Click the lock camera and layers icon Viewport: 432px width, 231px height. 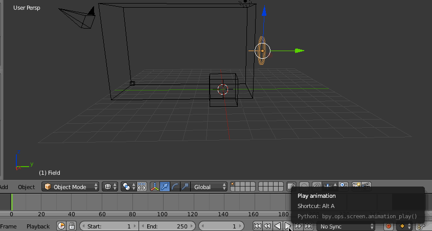point(291,187)
